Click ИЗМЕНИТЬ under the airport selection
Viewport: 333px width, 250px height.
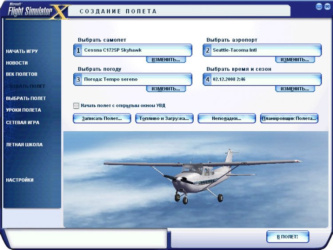(295, 60)
